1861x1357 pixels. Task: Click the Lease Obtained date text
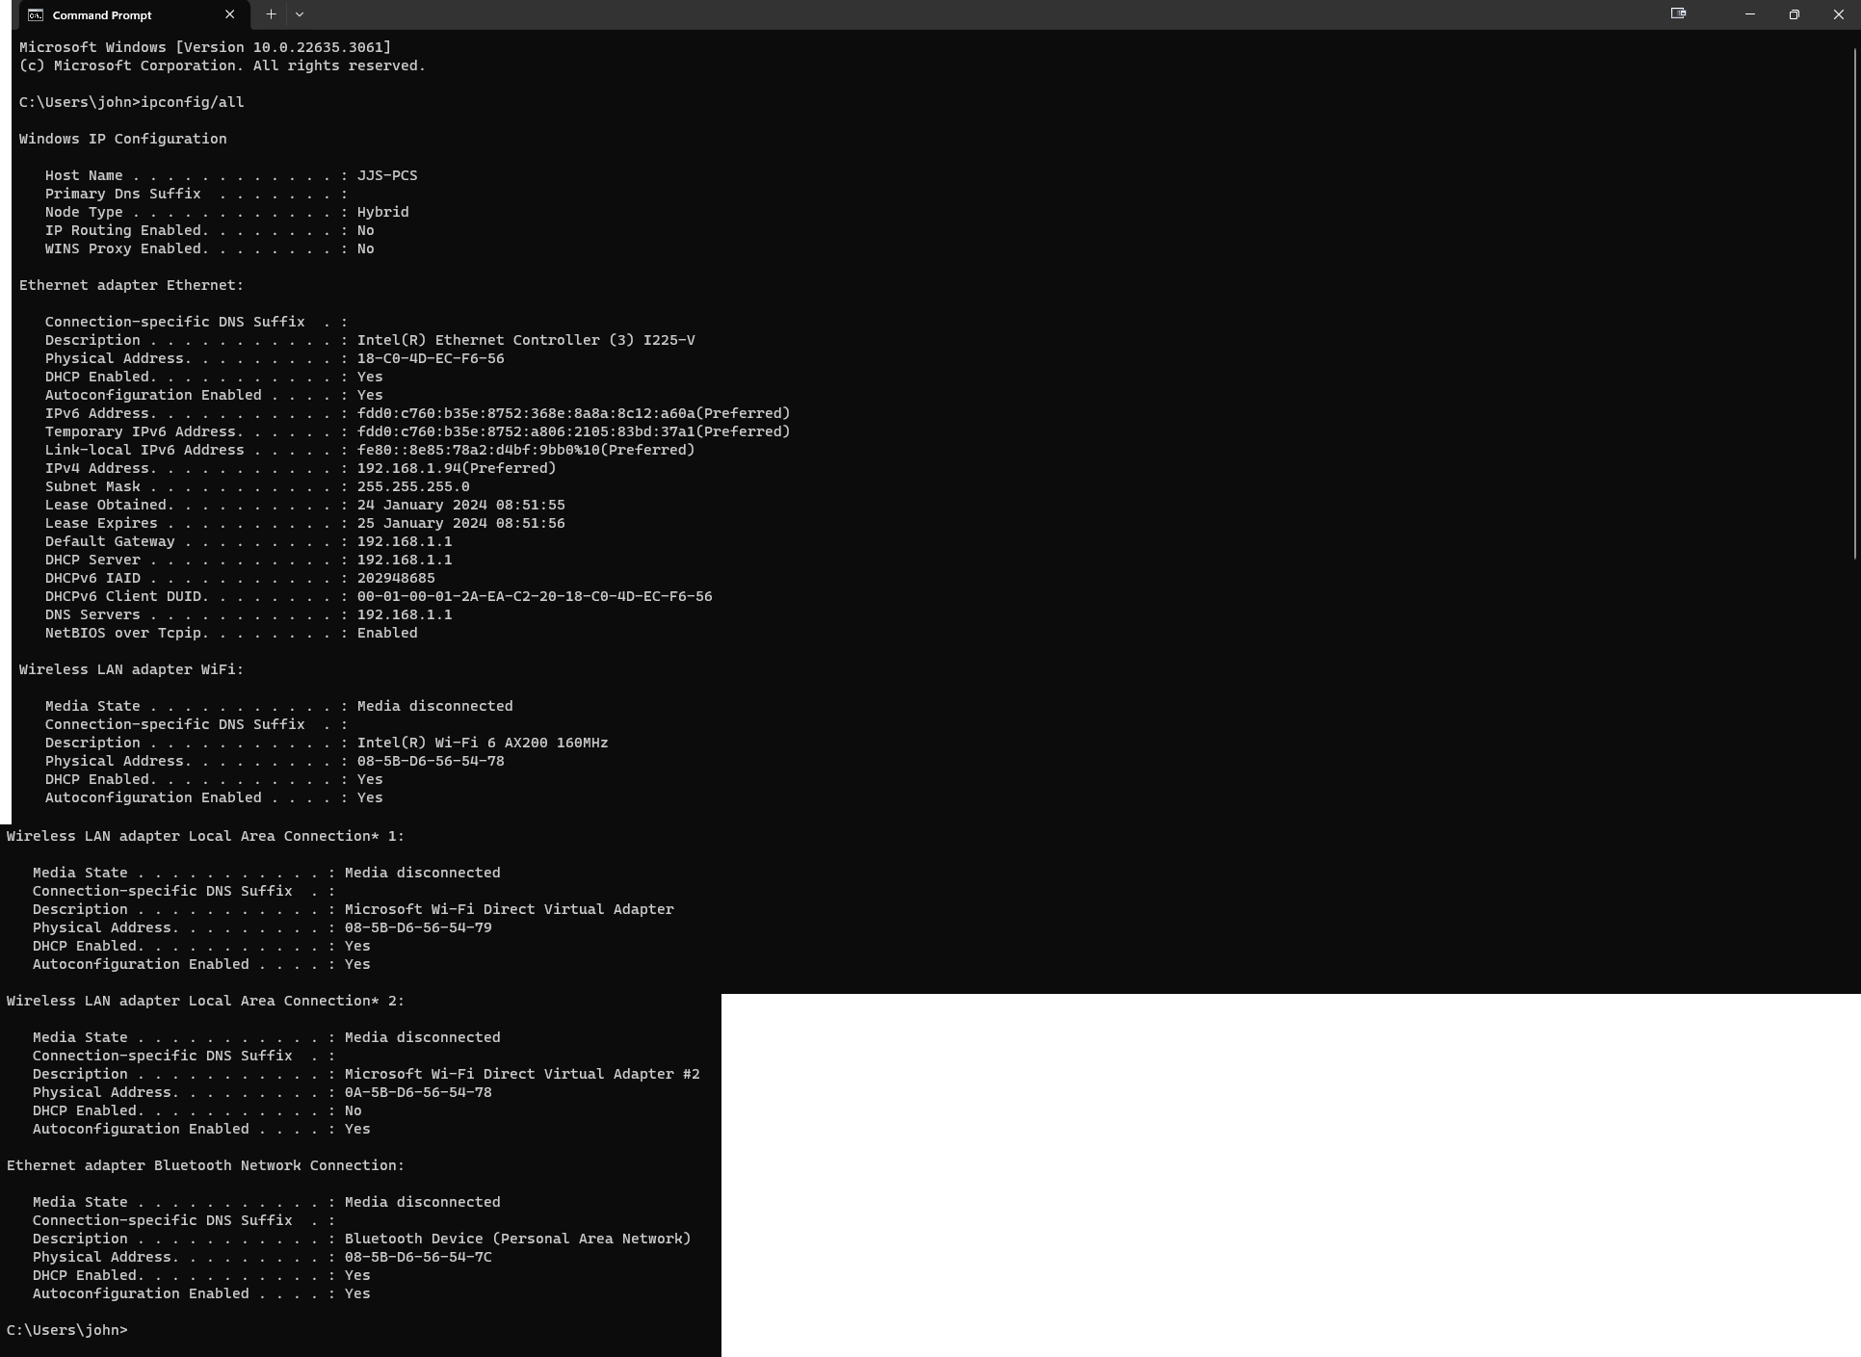pos(459,505)
